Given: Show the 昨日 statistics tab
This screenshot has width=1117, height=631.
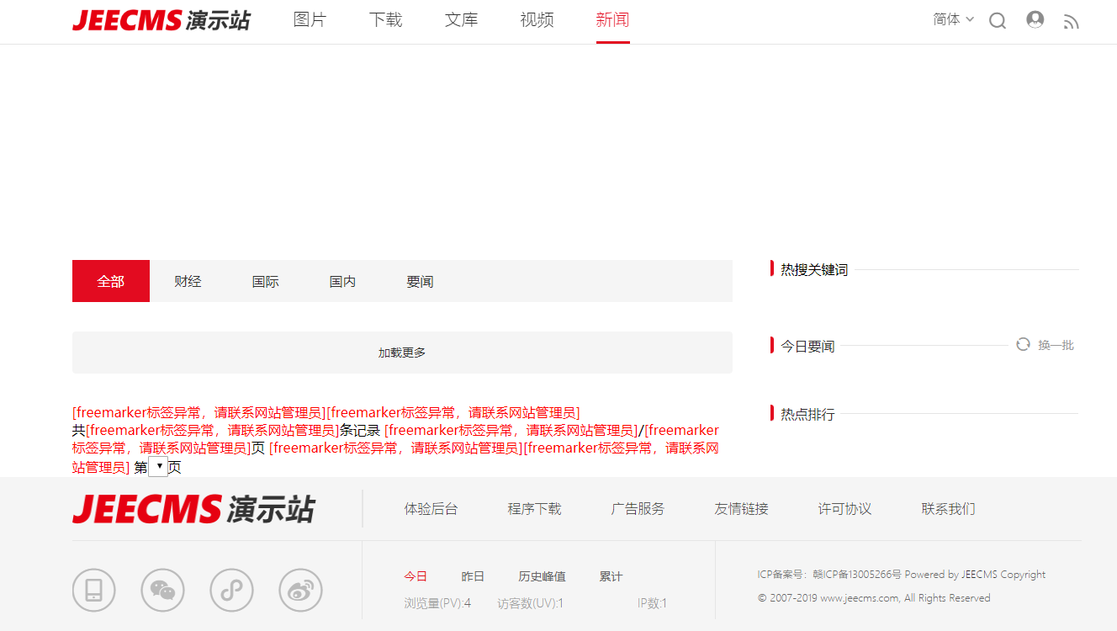Looking at the screenshot, I should (x=473, y=576).
